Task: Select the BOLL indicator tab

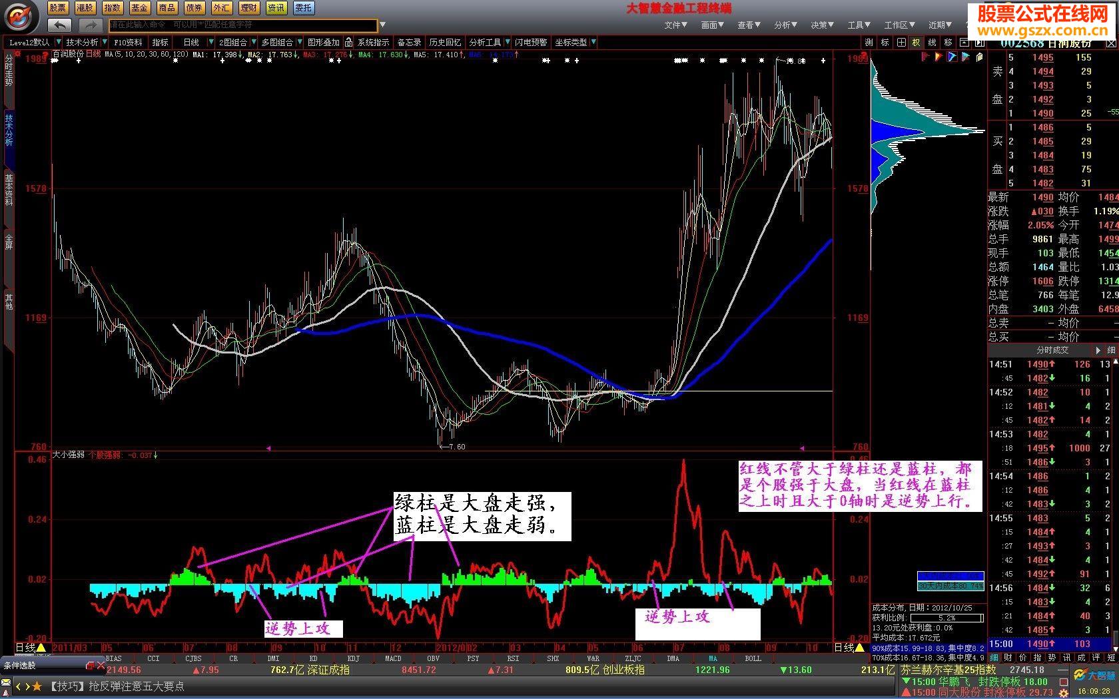Action: tap(753, 658)
